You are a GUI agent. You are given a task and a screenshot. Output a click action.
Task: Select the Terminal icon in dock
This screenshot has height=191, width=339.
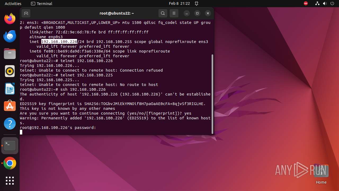coord(10,146)
